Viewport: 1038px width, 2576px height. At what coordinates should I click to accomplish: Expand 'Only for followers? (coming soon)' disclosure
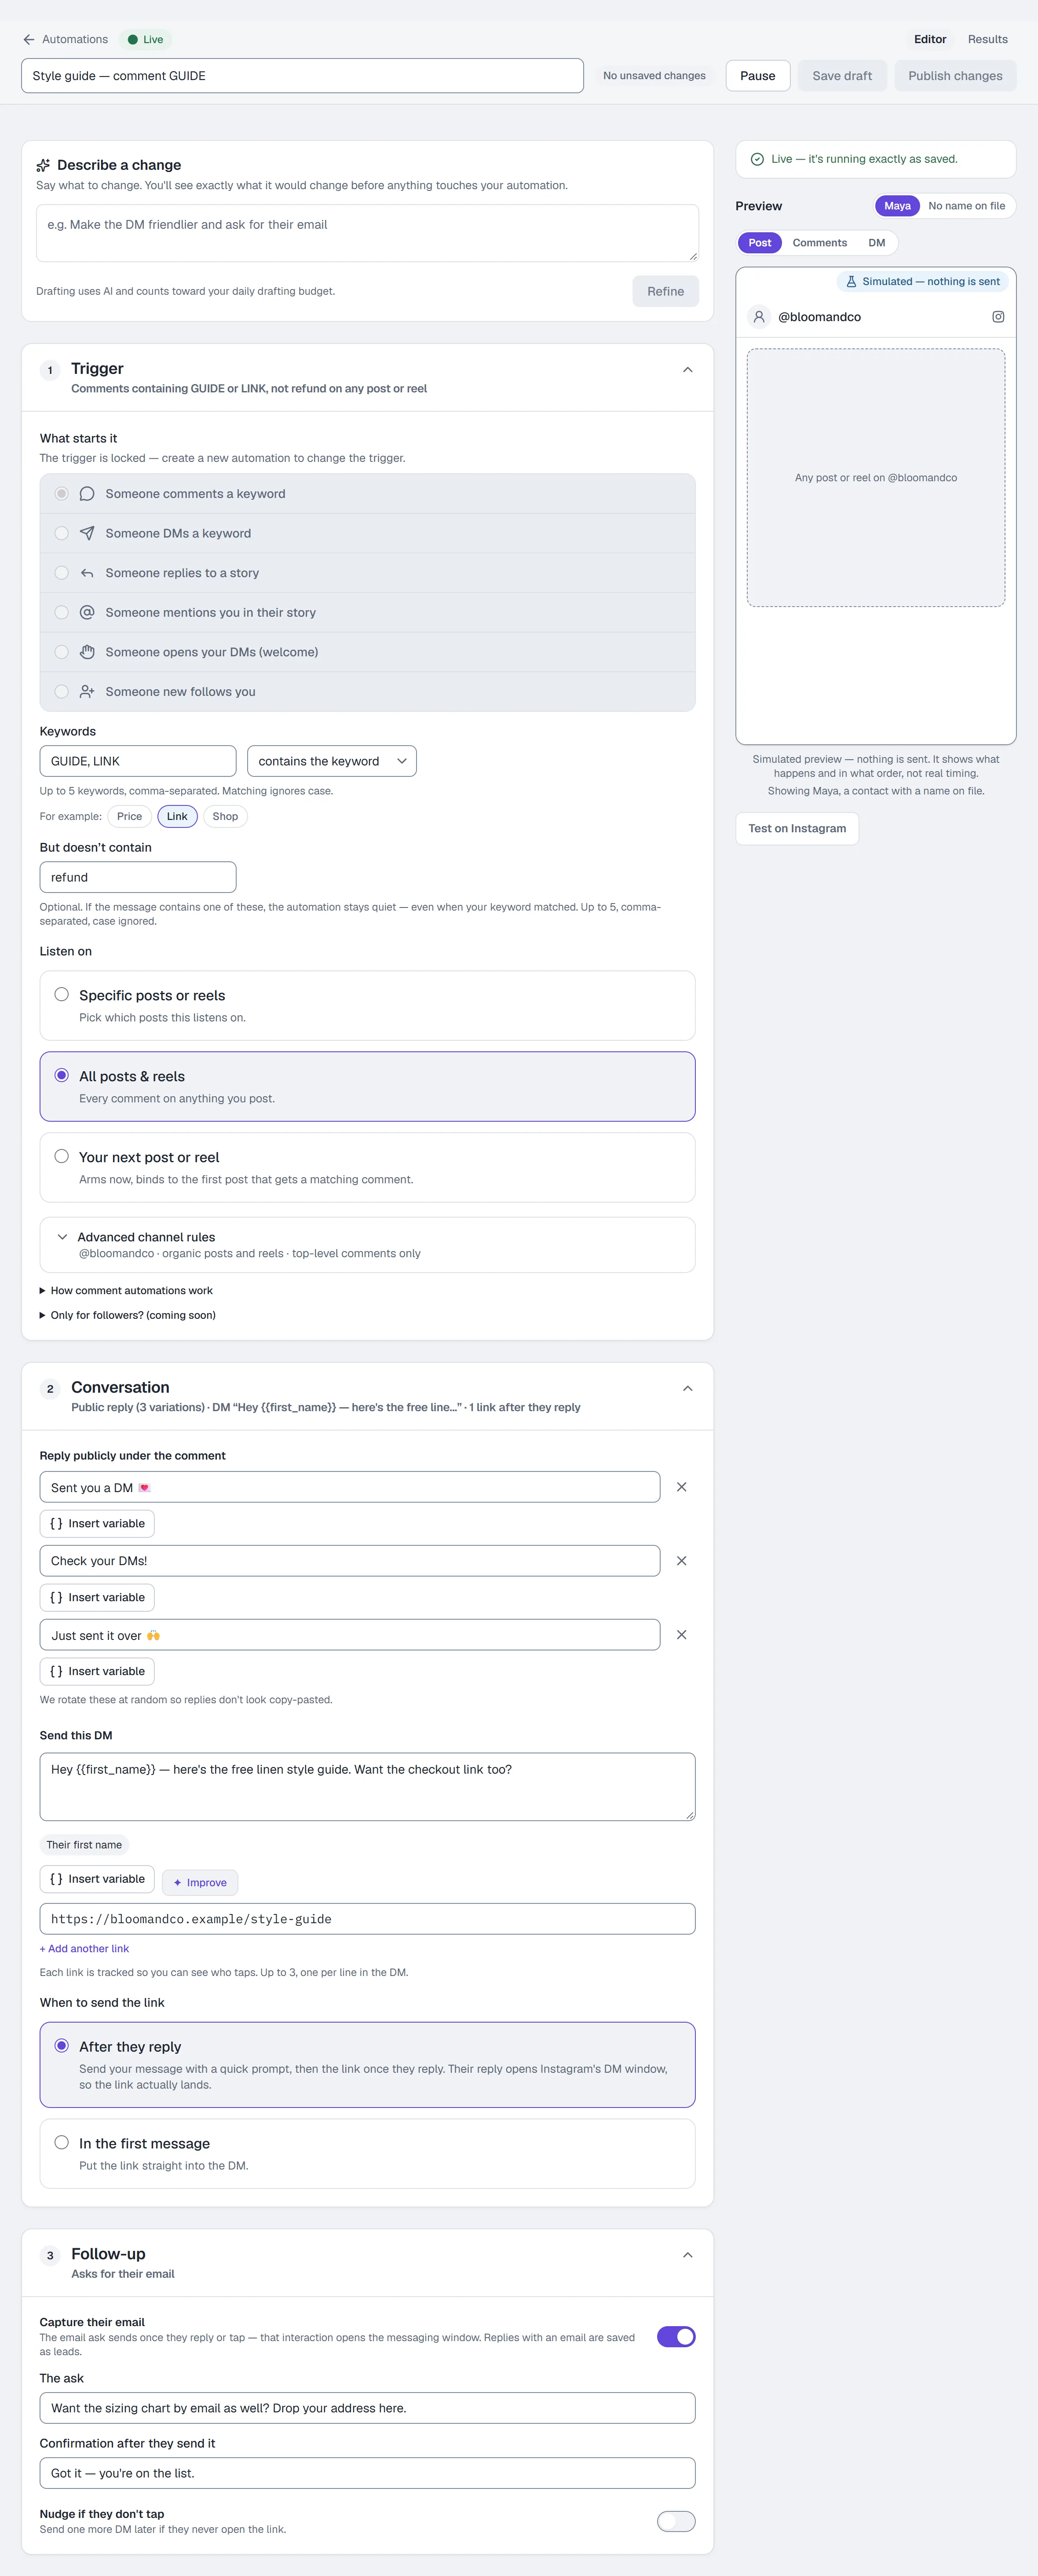pyautogui.click(x=127, y=1315)
